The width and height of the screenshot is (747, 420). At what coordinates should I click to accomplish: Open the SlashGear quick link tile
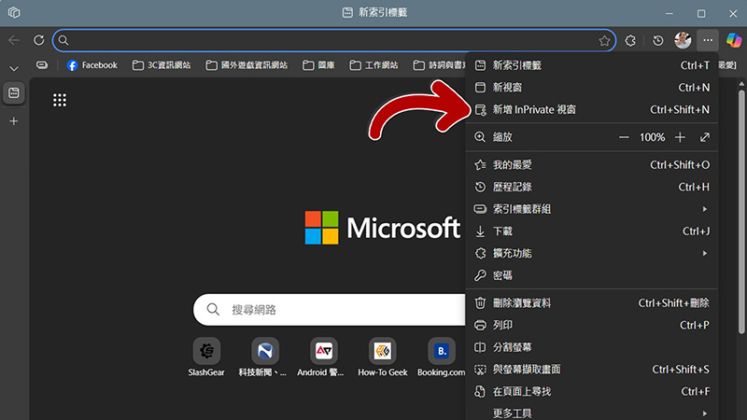pos(206,351)
